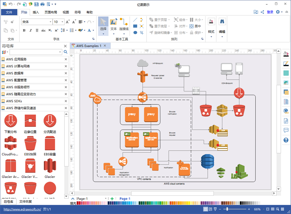Screen dimensions: 291x214
Task: Open the symbol library search dropdown
Action: 60,52
